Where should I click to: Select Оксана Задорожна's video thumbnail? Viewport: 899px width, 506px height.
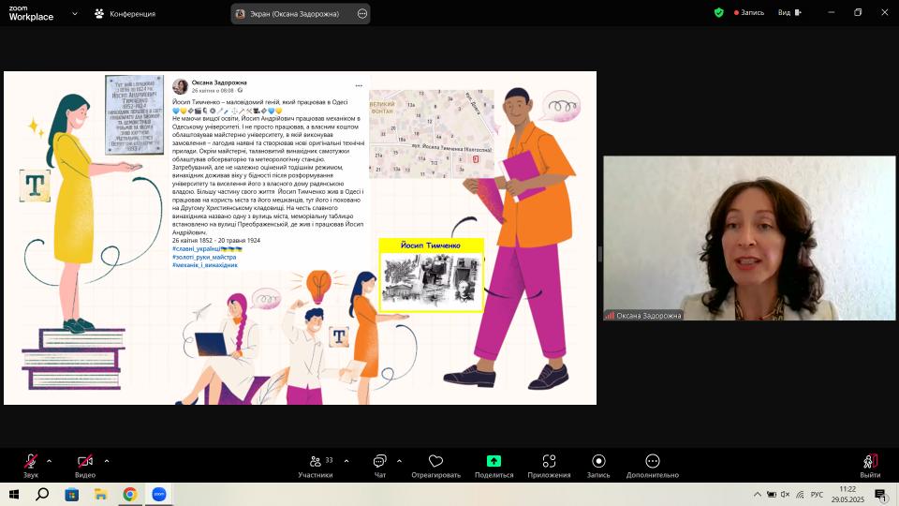click(x=749, y=238)
